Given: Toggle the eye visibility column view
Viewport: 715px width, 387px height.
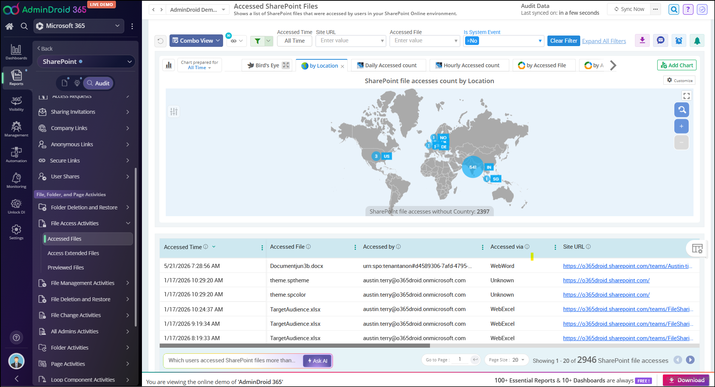Looking at the screenshot, I should click(x=237, y=41).
